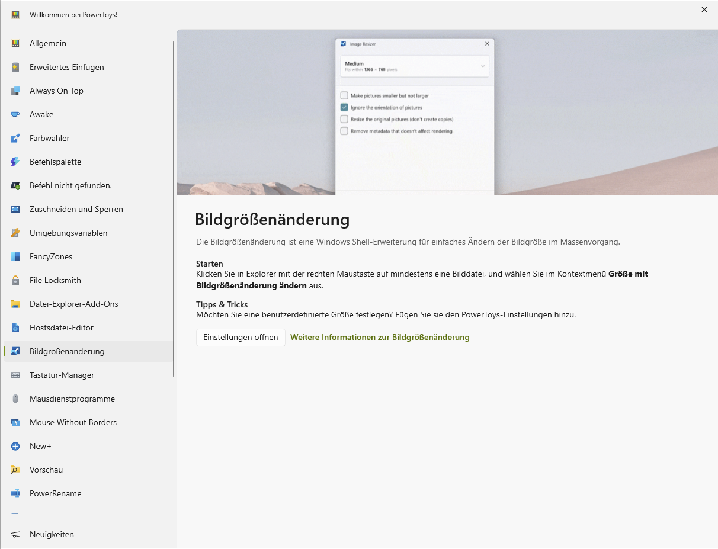Click the sidebar vertical scrollbar
This screenshot has width=718, height=549.
tap(174, 208)
